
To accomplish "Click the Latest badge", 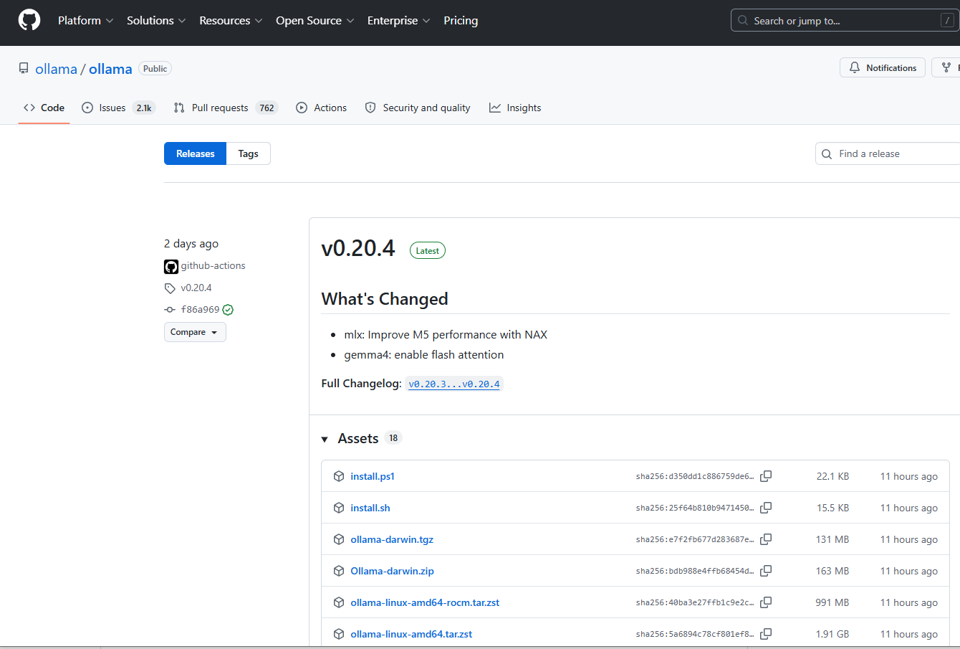I will click(428, 250).
